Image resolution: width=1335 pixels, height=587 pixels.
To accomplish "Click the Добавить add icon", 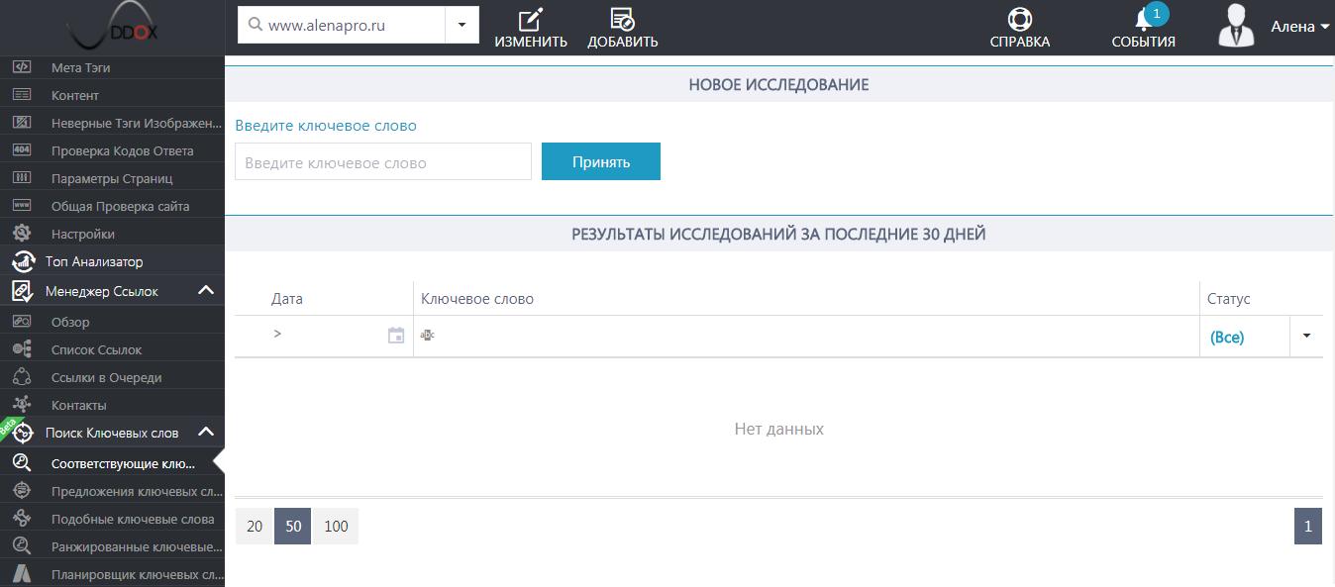I will (x=622, y=20).
